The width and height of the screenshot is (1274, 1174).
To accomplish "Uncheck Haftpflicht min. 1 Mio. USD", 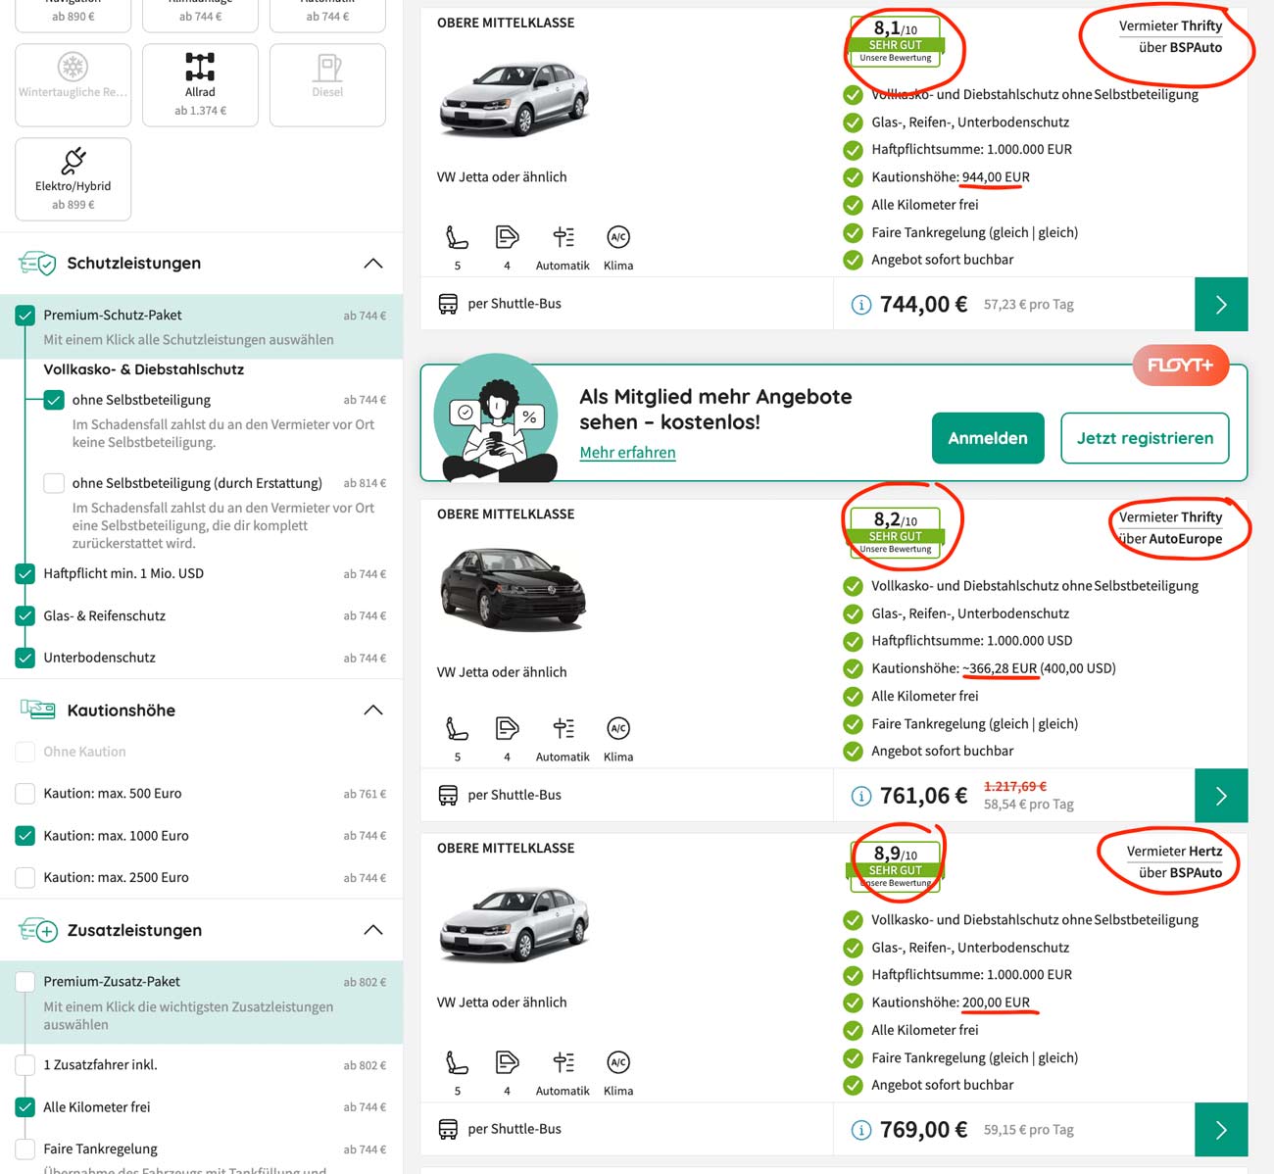I will pyautogui.click(x=25, y=574).
